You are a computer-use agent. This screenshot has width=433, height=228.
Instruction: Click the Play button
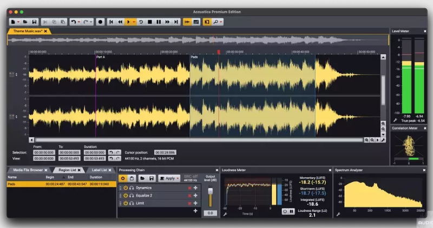(128, 22)
